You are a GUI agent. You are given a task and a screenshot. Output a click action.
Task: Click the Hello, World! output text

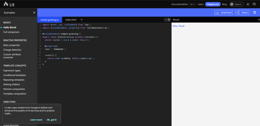pyautogui.click(x=178, y=26)
